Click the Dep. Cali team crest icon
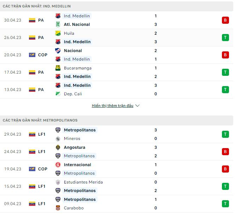Image resolution: width=235 pixels, height=214 pixels. (58, 94)
